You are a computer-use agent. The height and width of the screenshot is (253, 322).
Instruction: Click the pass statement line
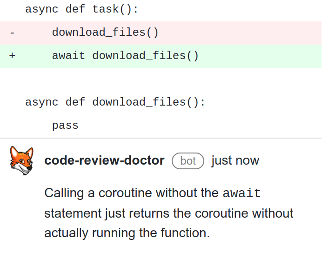(65, 126)
